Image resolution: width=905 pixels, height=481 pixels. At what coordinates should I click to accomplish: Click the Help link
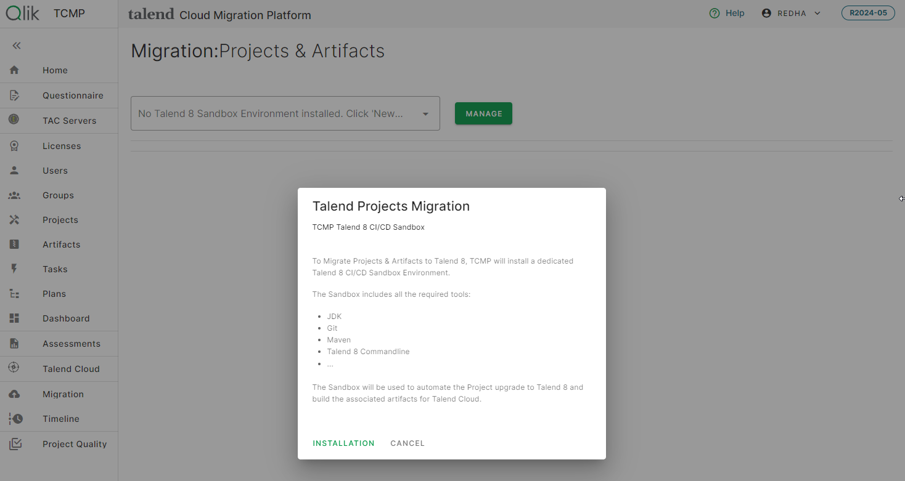[735, 13]
